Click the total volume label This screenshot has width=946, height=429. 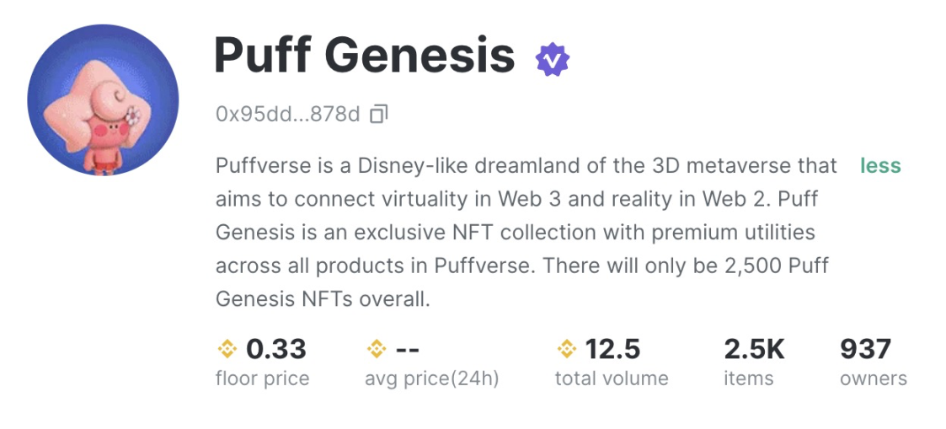click(611, 378)
